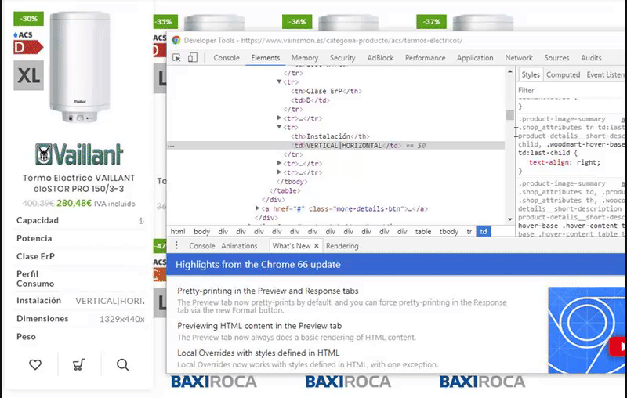The width and height of the screenshot is (627, 398).
Task: Select the Clase ErP th node
Action: tap(326, 91)
